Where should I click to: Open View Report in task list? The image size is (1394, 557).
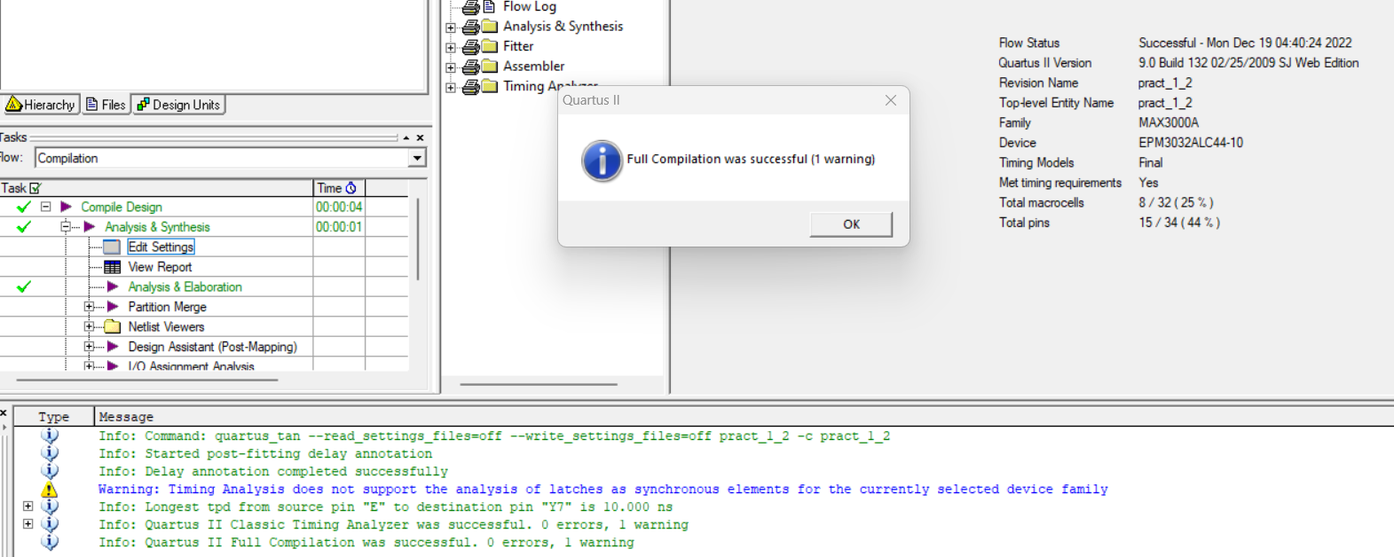tap(160, 267)
